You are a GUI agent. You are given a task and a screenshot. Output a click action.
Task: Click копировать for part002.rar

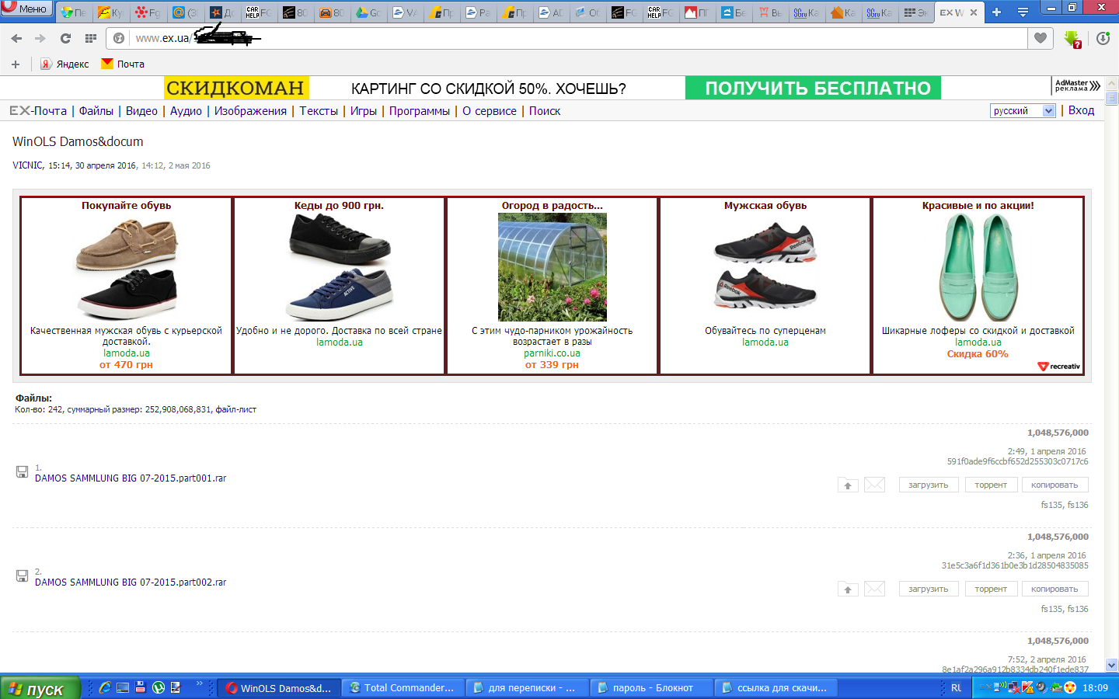(1055, 589)
